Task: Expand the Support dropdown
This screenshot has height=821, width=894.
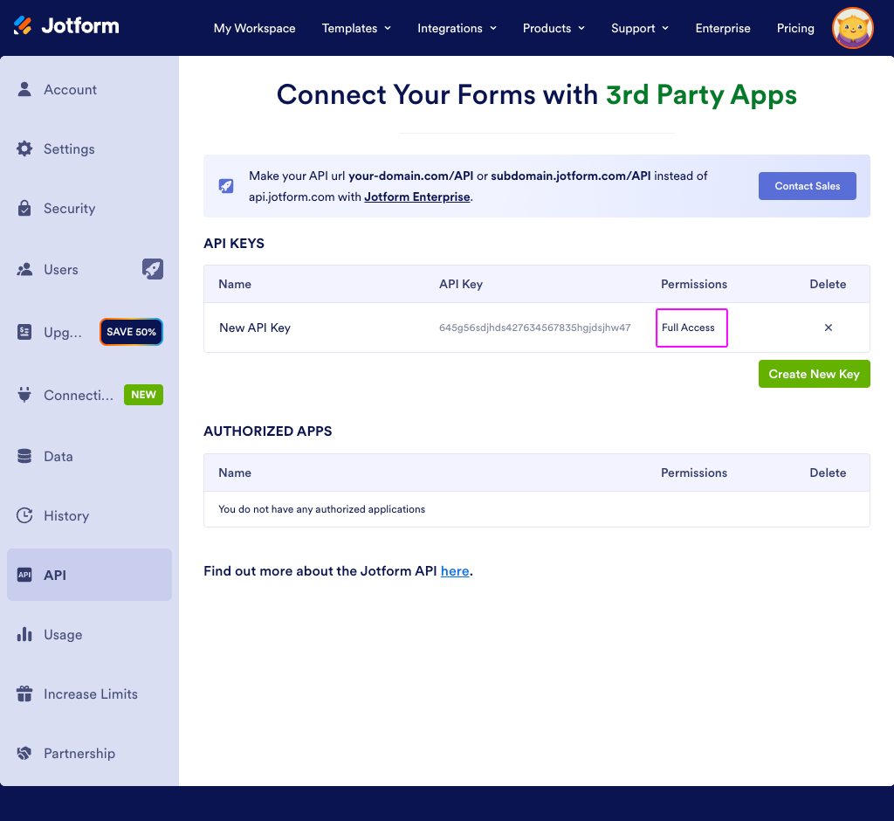Action: pyautogui.click(x=640, y=28)
